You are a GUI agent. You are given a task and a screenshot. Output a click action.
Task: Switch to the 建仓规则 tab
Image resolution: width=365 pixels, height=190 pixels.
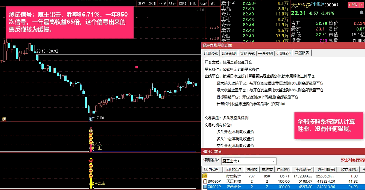point(229,53)
